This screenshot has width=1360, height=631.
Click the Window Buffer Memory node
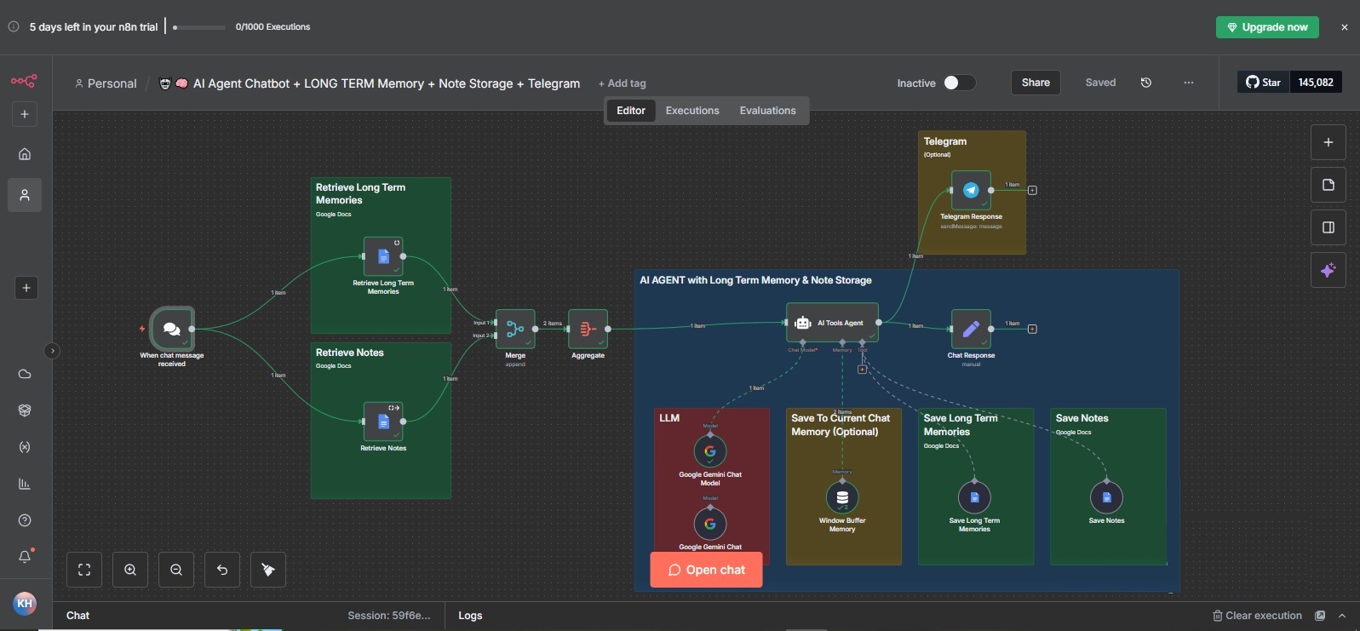pyautogui.click(x=842, y=498)
